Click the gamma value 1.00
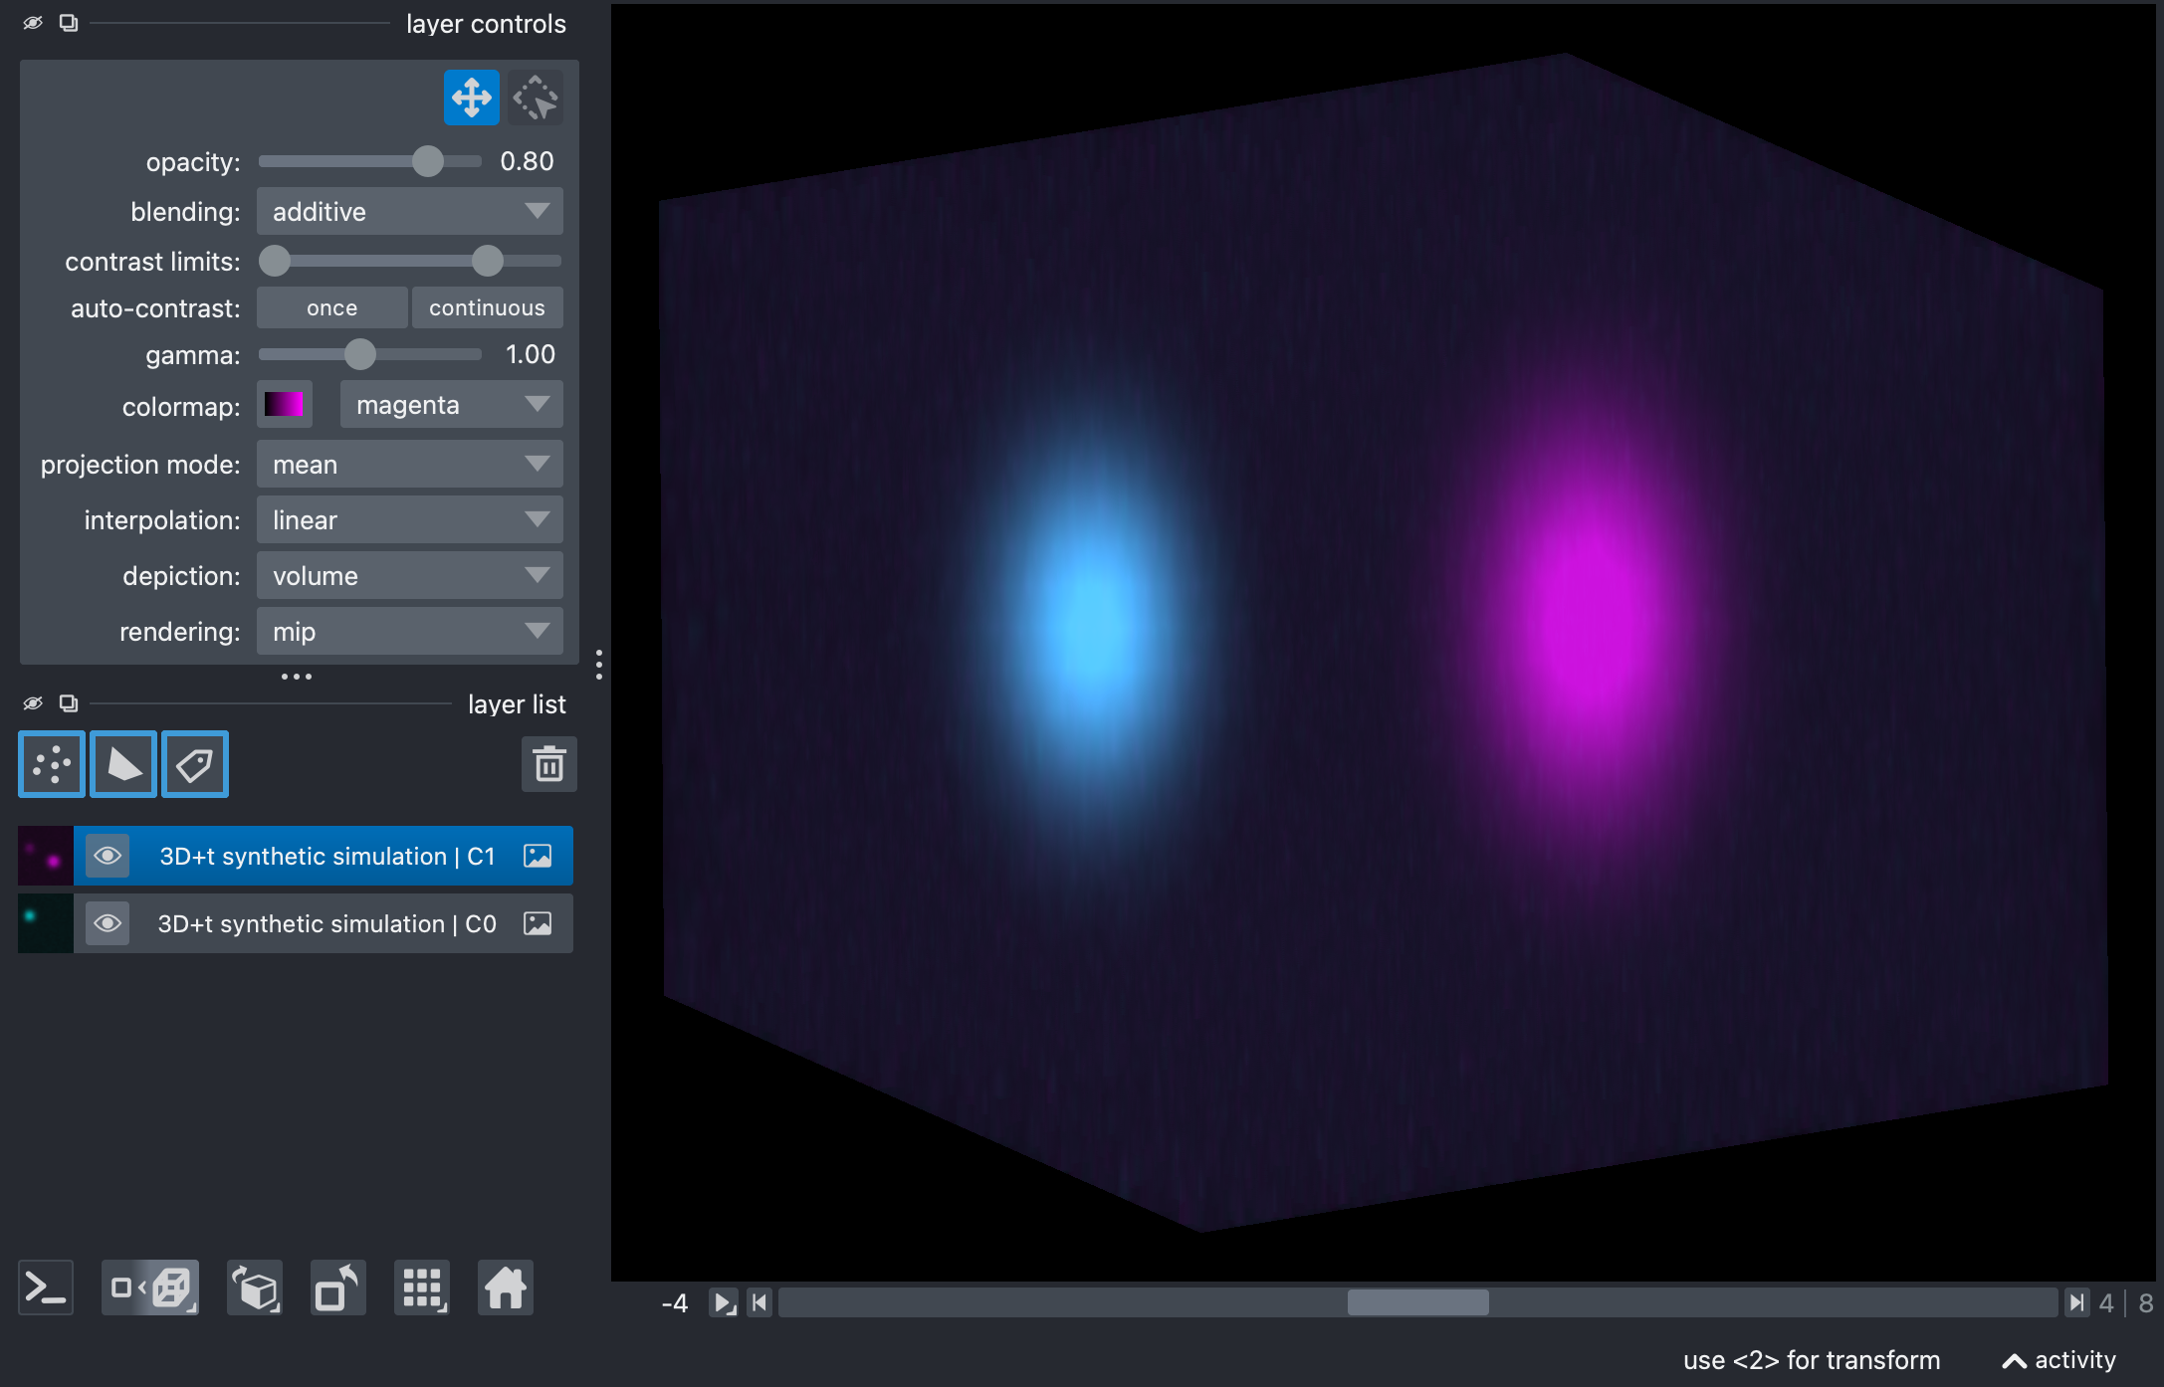2164x1387 pixels. pyautogui.click(x=530, y=354)
